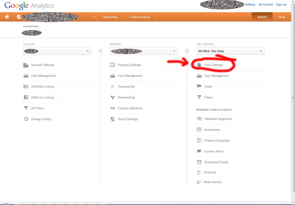This screenshot has height=205, width=295.
Task: Click the Goals flag icon
Action: coord(199,86)
